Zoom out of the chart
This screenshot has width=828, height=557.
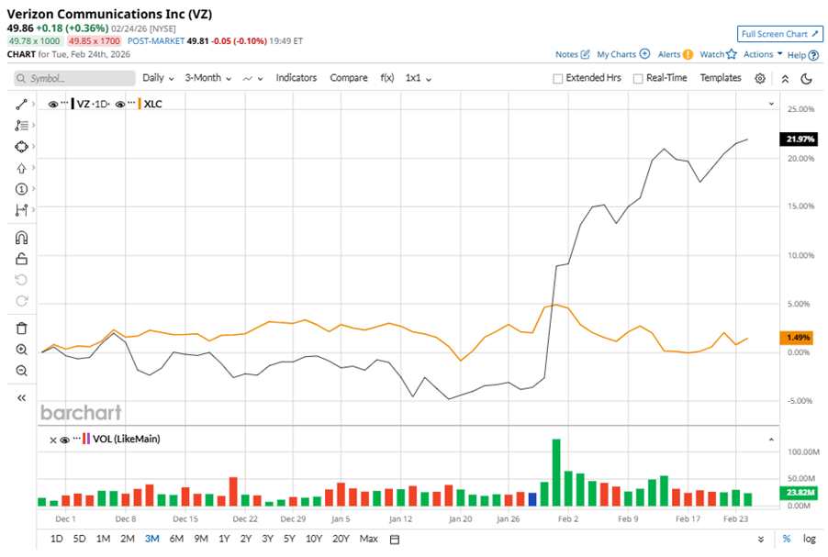[x=21, y=371]
